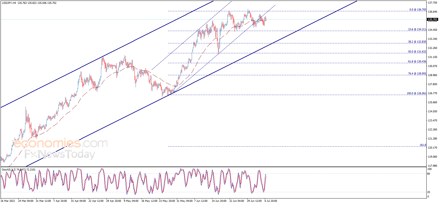439x204 pixels.
Task: Select the 16 Mar 2022 date marker
Action: pyautogui.click(x=8, y=201)
